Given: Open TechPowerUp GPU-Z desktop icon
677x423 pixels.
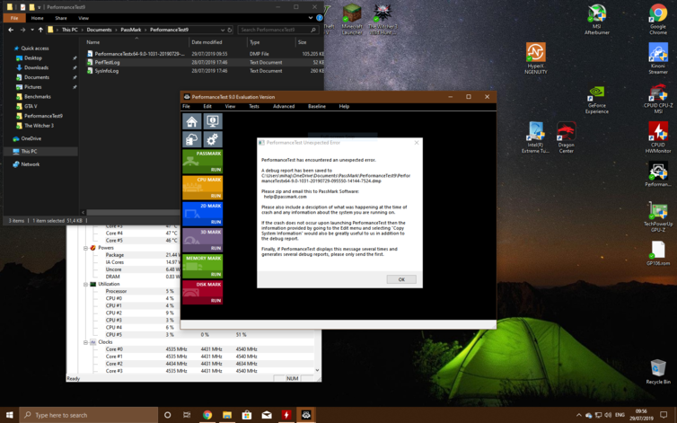Looking at the screenshot, I should [658, 217].
